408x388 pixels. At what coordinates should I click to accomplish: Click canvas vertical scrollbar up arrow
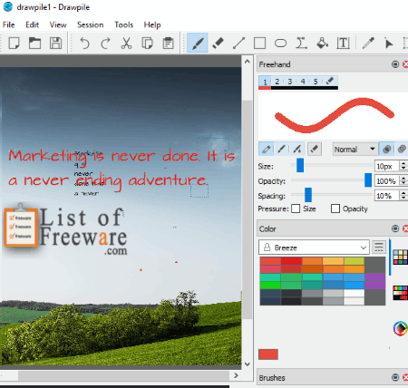pos(248,62)
